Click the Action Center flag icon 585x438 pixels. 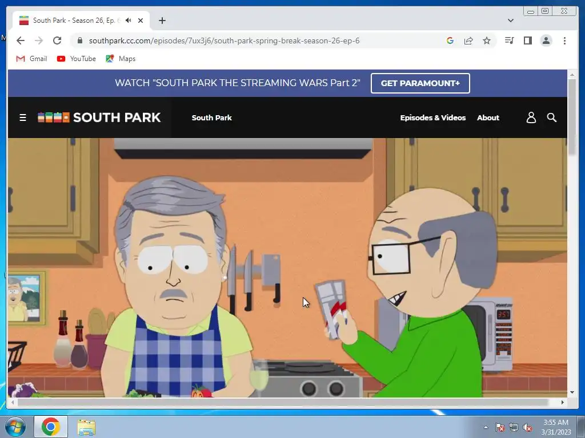click(500, 427)
